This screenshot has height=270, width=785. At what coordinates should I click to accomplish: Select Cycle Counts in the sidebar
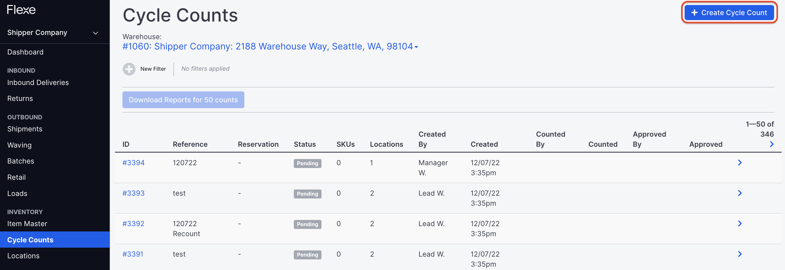click(30, 240)
